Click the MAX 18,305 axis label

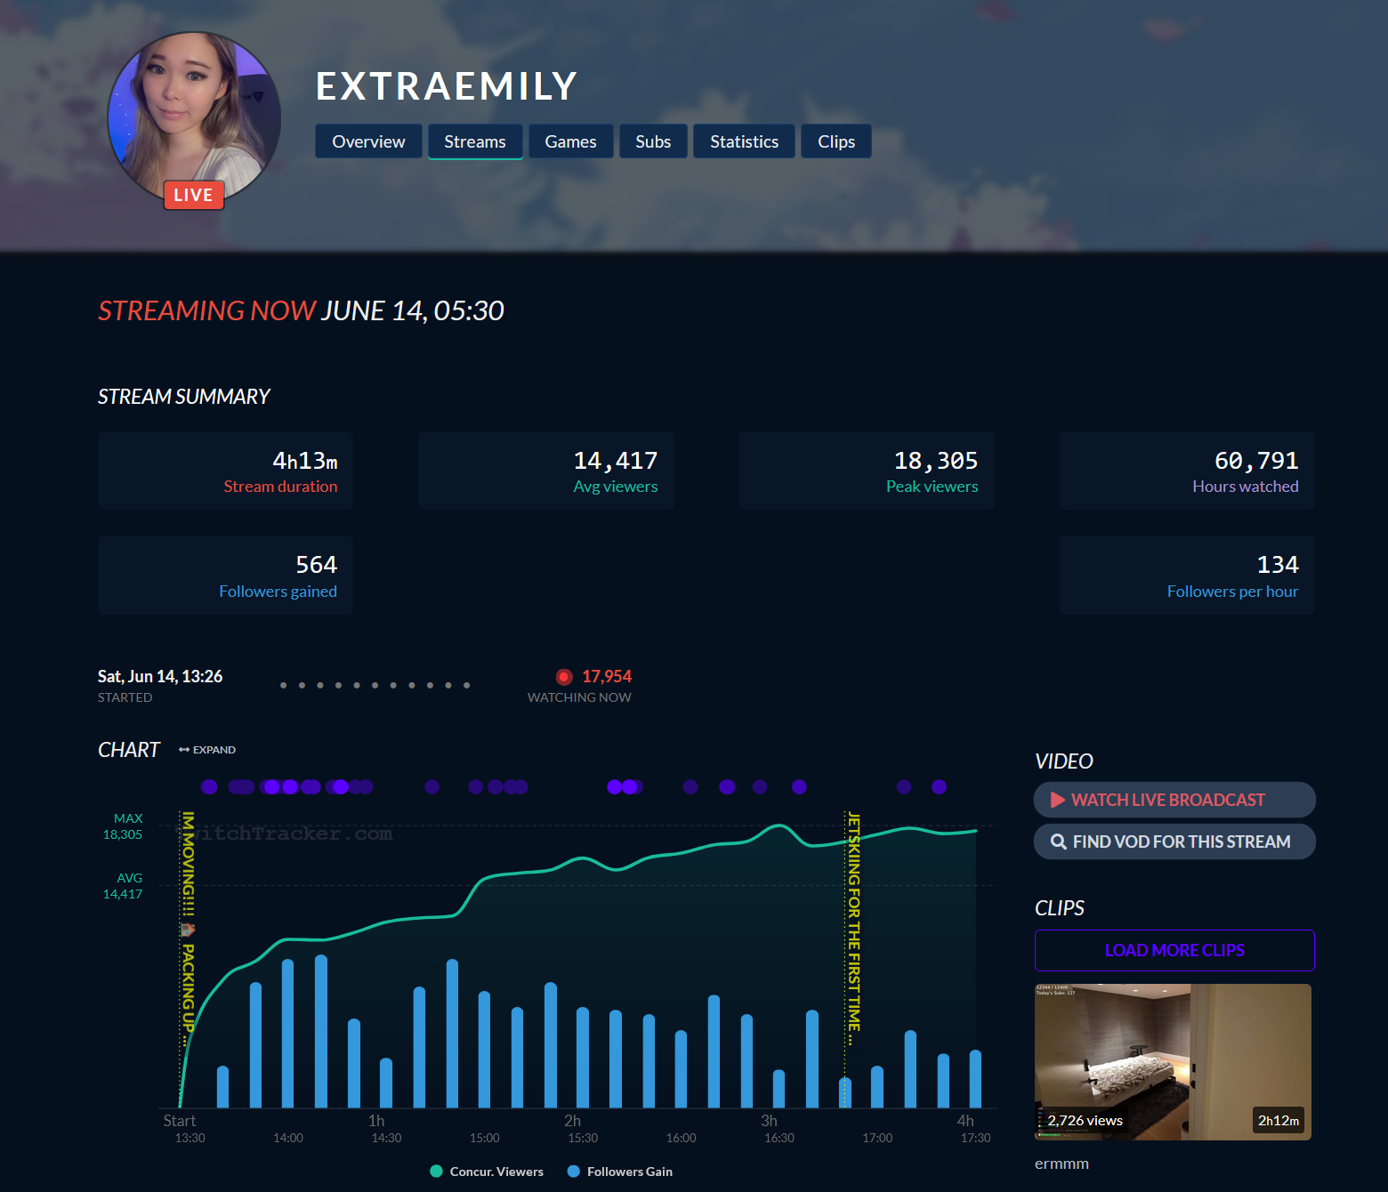pyautogui.click(x=123, y=826)
